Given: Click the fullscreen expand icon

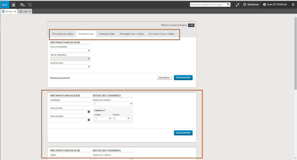Looking at the screenshot, I should pyautogui.click(x=237, y=4).
